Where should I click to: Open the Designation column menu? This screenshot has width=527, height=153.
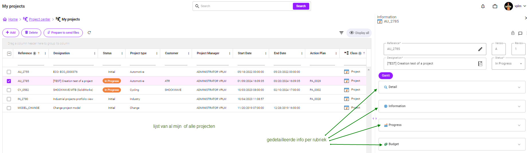95,53
